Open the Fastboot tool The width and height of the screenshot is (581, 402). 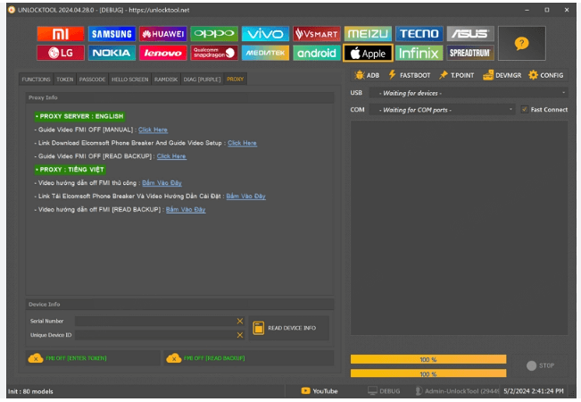pyautogui.click(x=409, y=75)
